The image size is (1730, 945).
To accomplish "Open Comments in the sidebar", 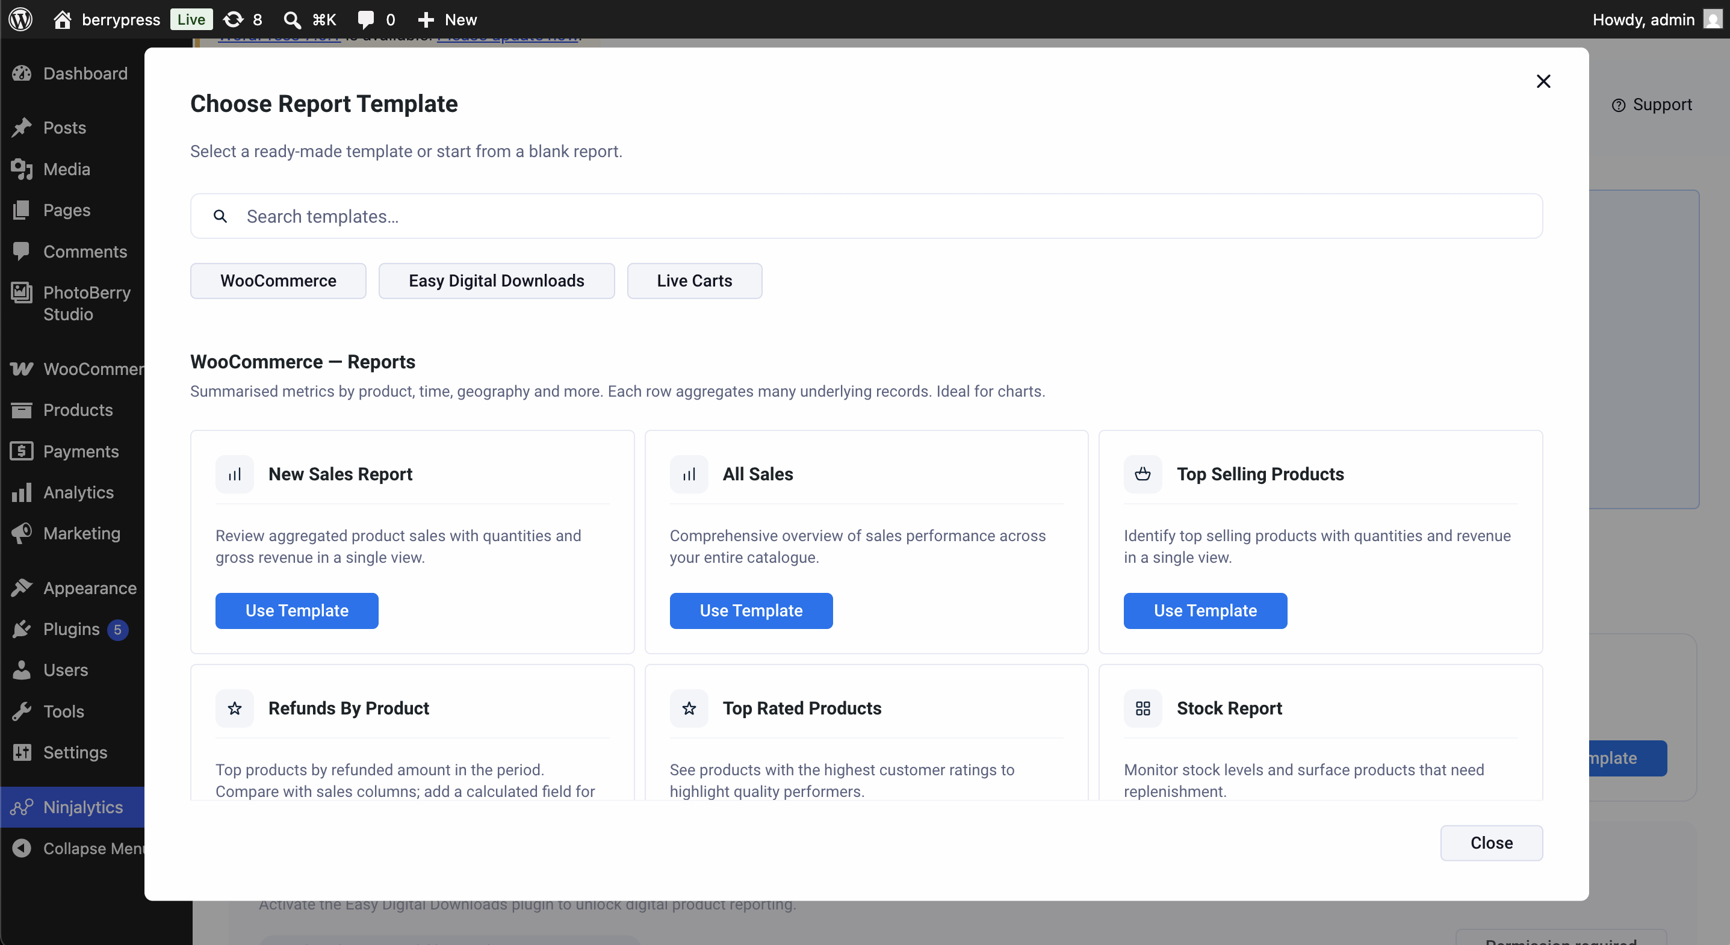I will (x=72, y=251).
